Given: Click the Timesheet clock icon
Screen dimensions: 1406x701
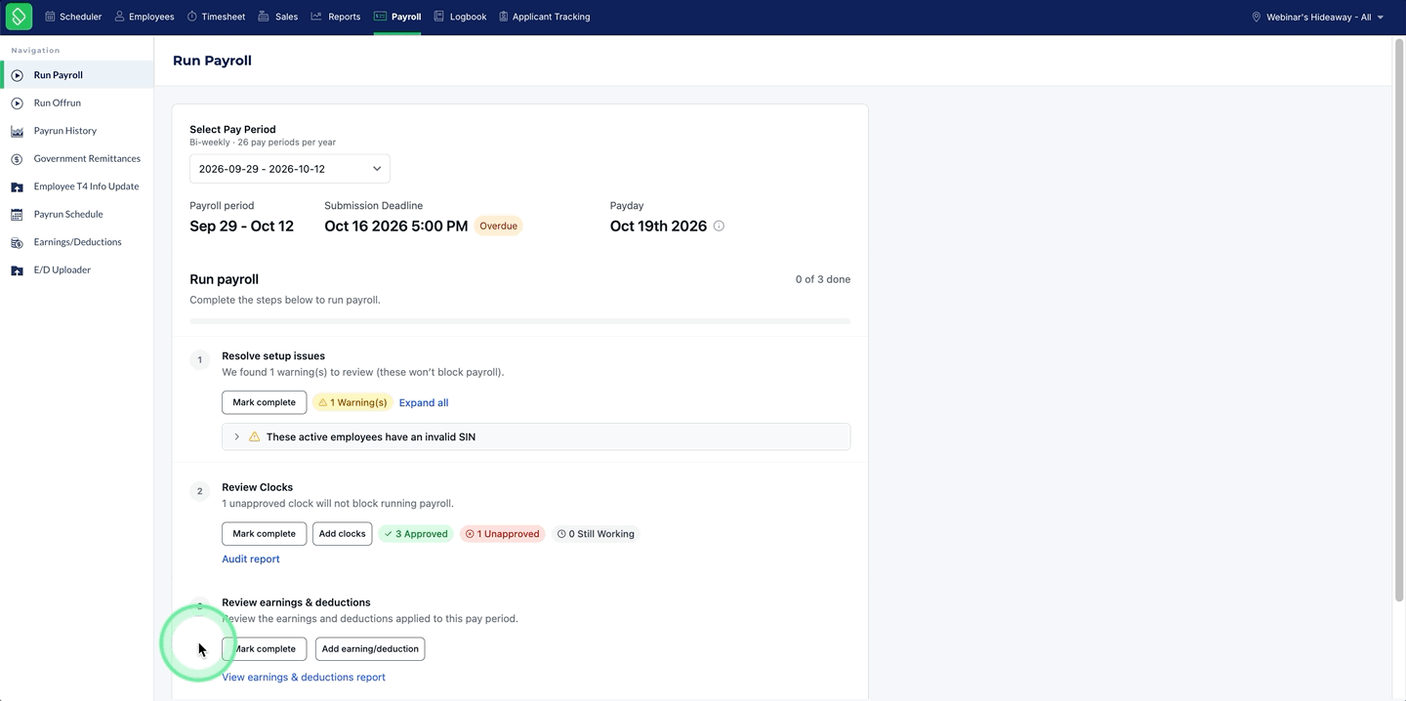Looking at the screenshot, I should click(192, 17).
